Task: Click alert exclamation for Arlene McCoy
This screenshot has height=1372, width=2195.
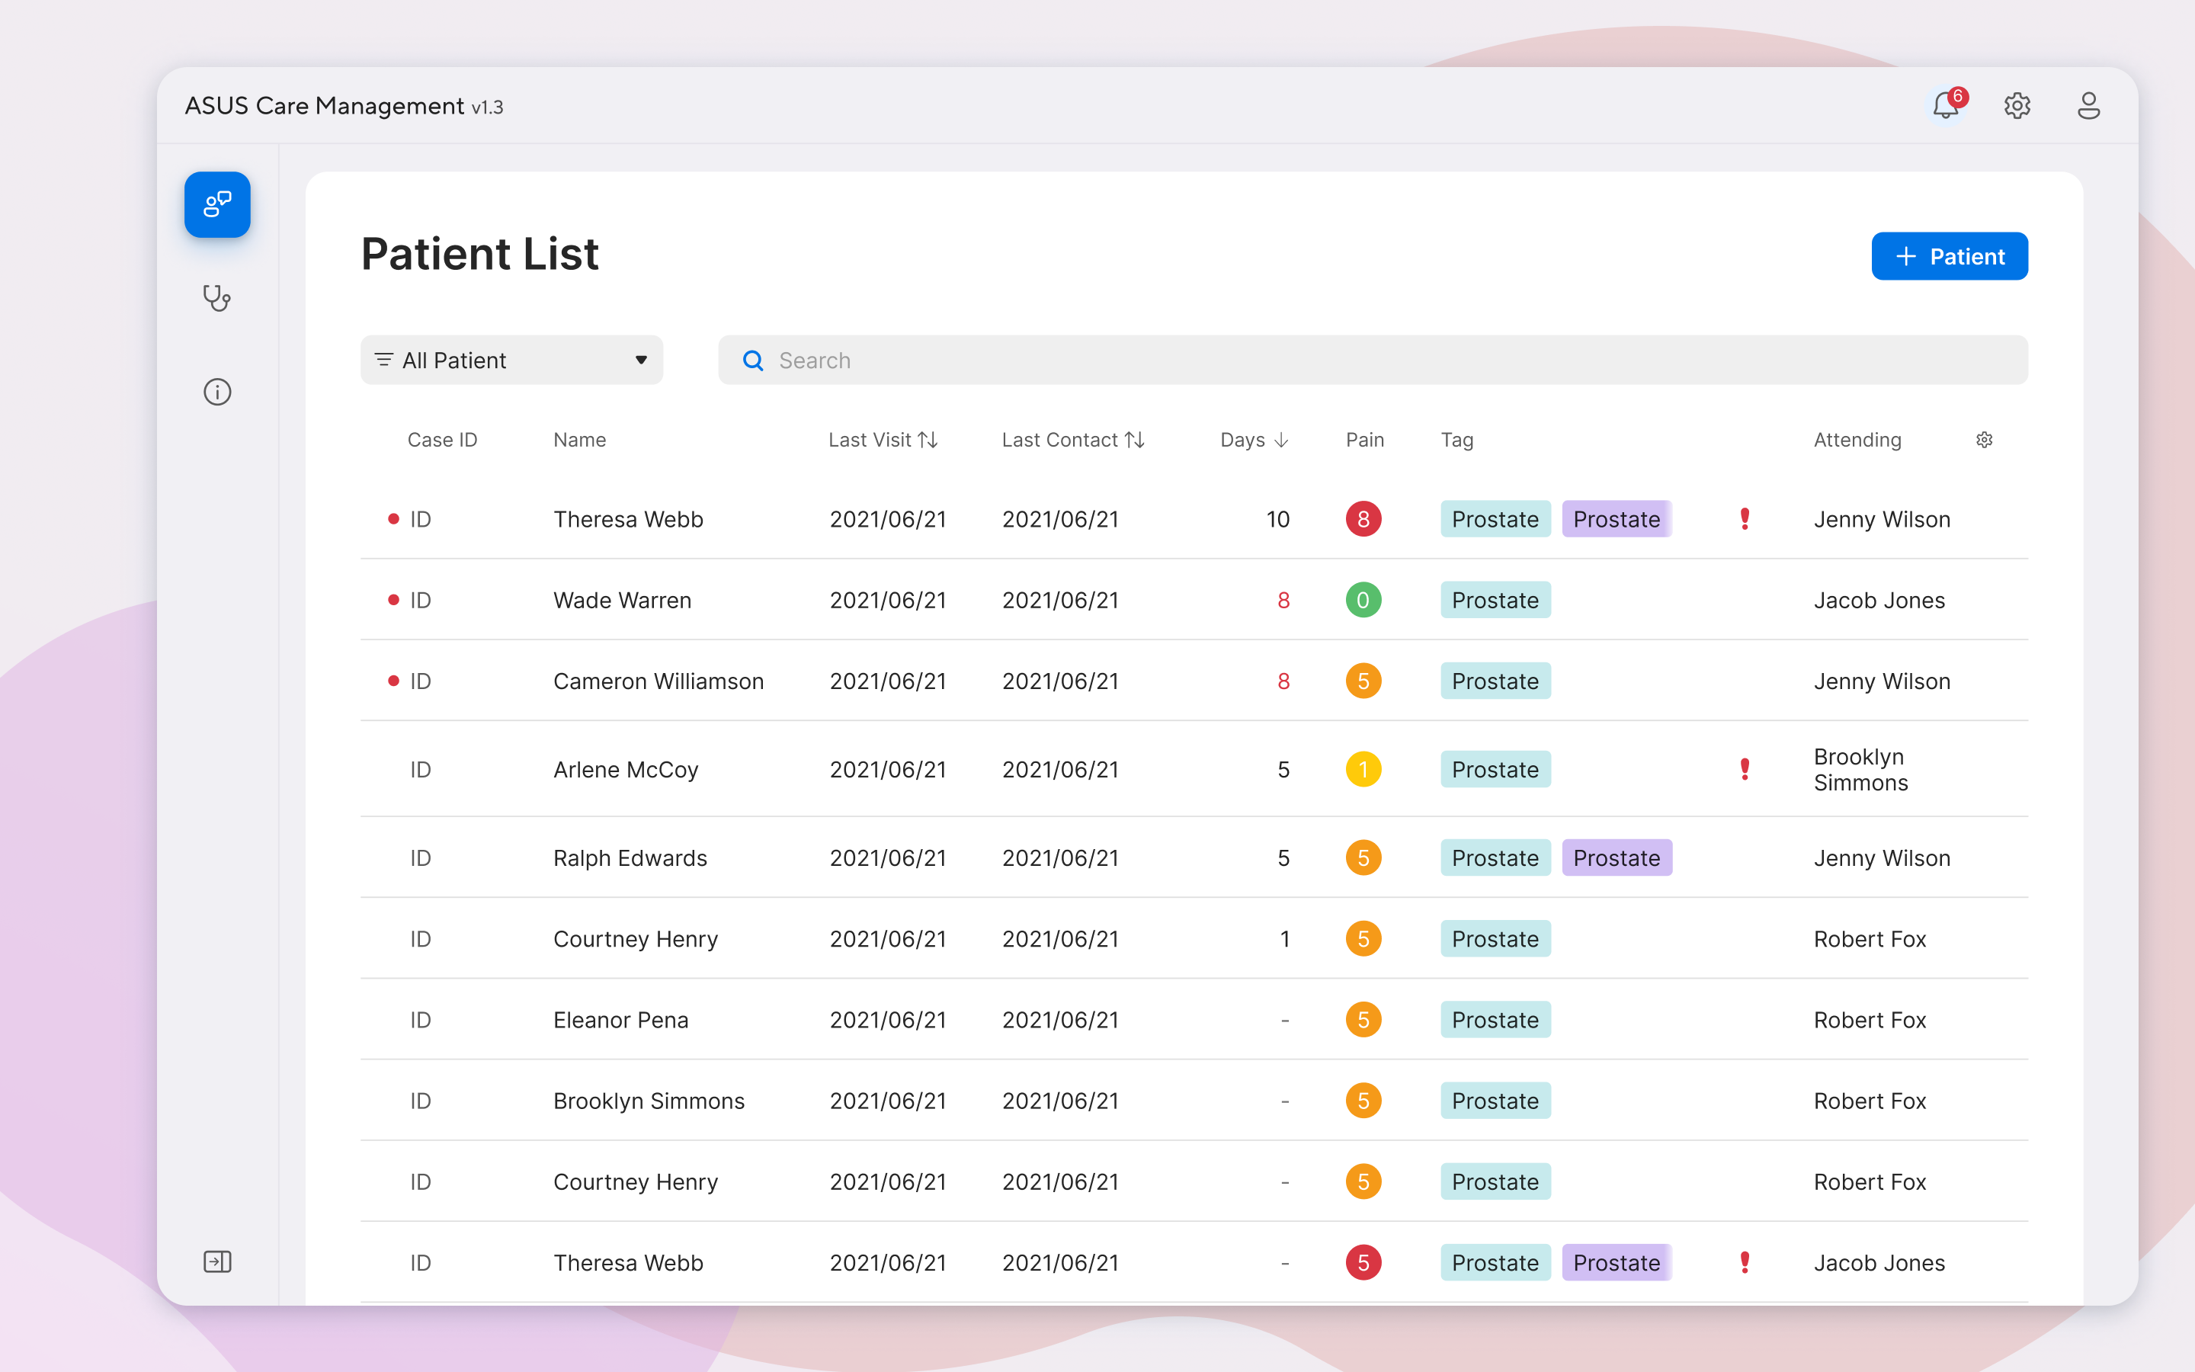Action: point(1745,770)
